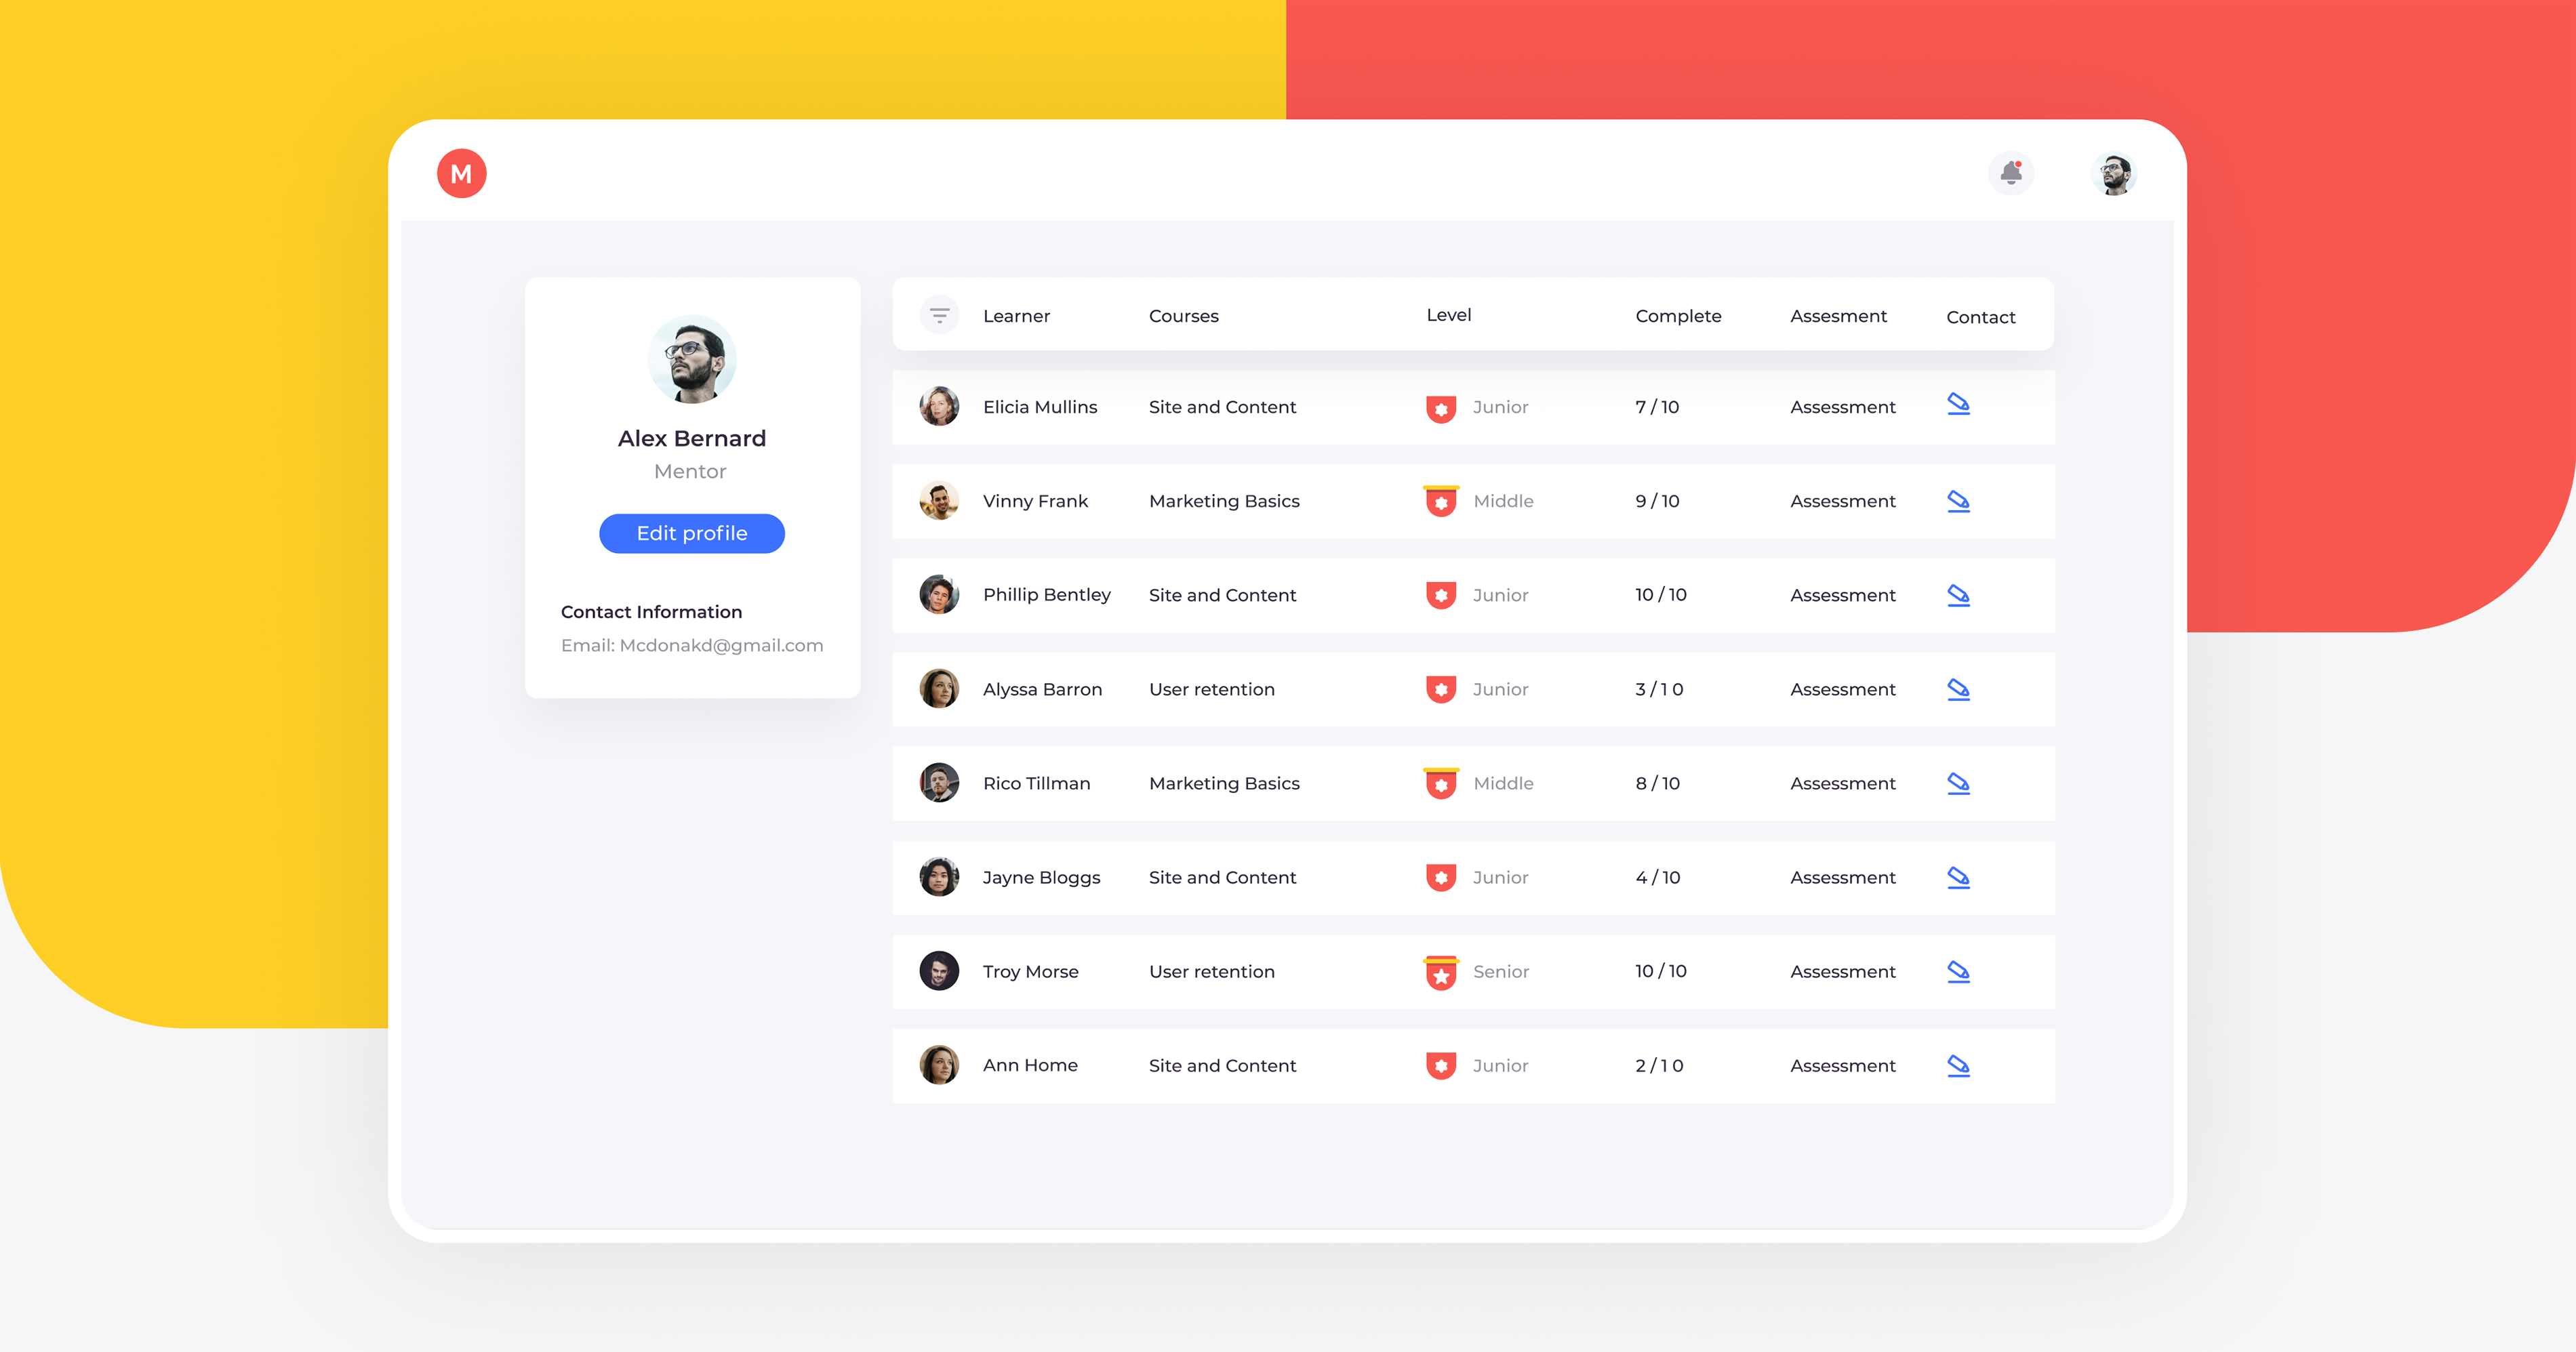The height and width of the screenshot is (1352, 2576).
Task: Select the name Troy Morse
Action: (x=1030, y=971)
